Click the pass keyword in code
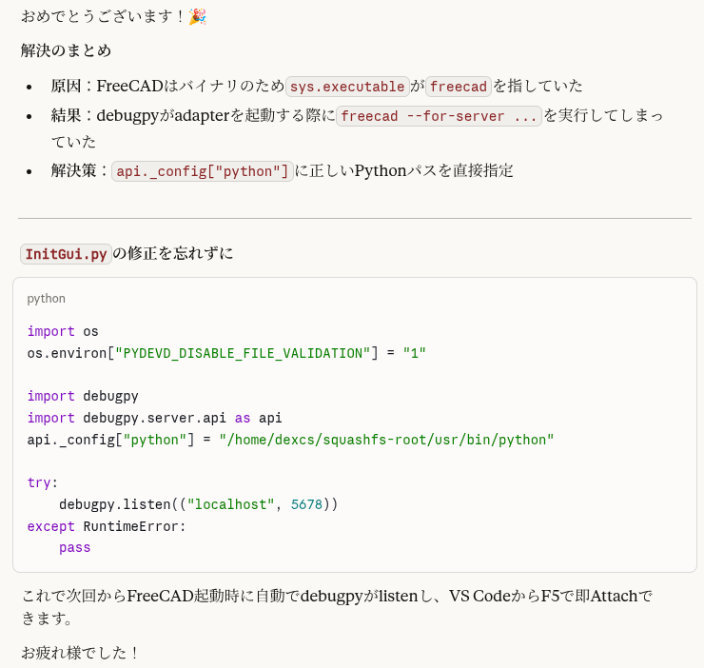 coord(74,547)
